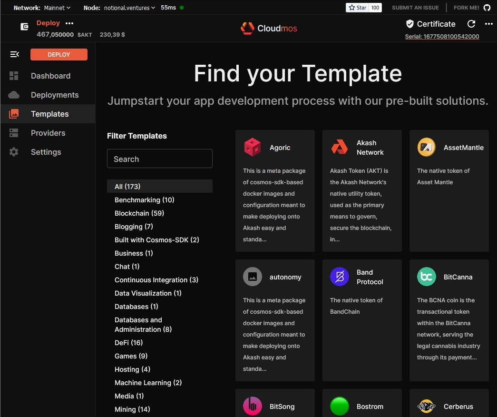
Task: Click the GitHub octocat icon
Action: click(487, 8)
